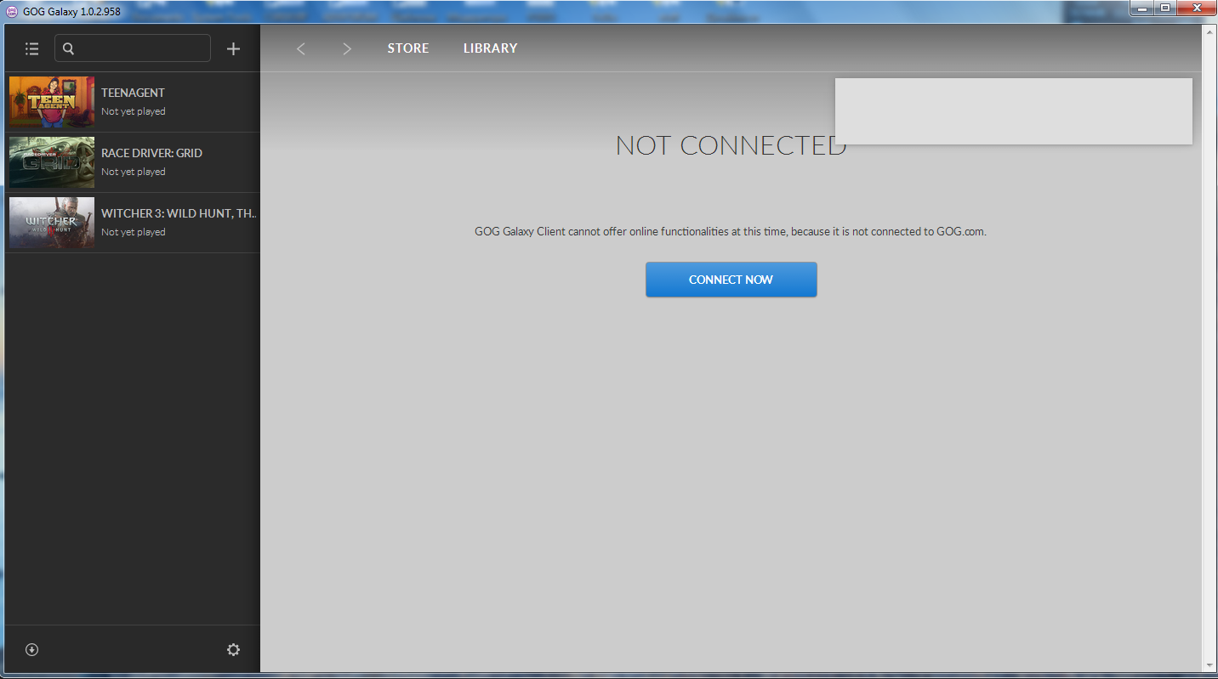
Task: Go forward with the right arrow
Action: coord(346,48)
